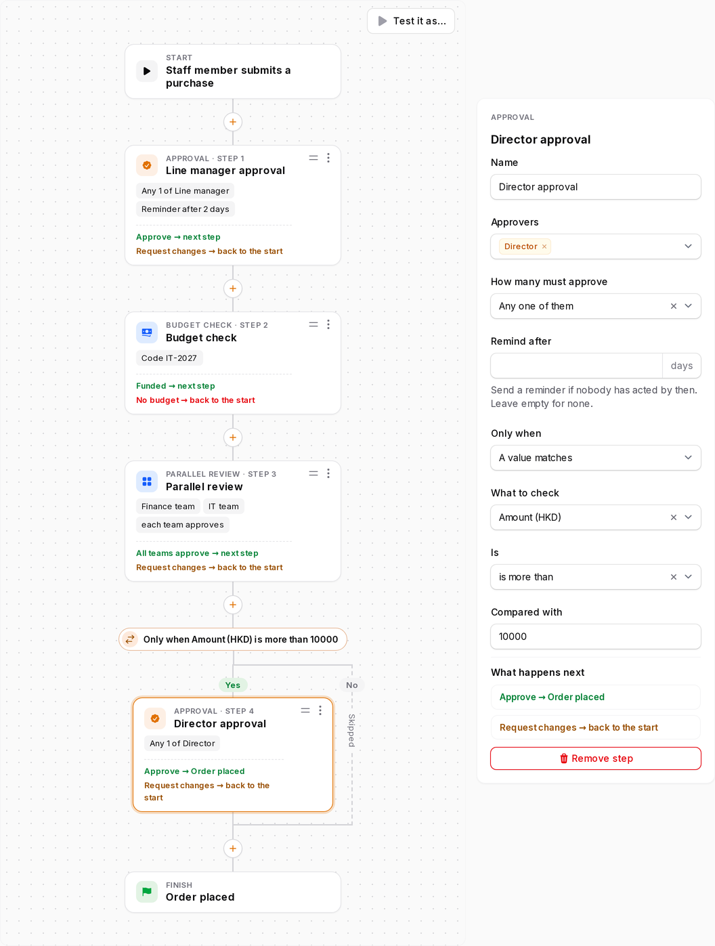
Task: Click the Yes branch label
Action: 233,685
